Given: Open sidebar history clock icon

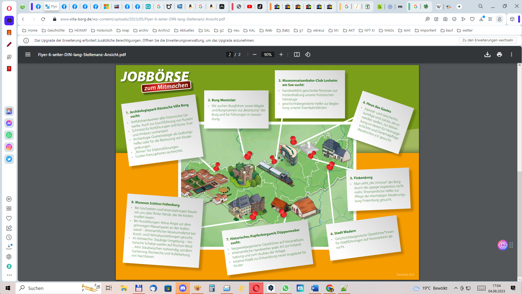Looking at the screenshot, I should point(9,237).
